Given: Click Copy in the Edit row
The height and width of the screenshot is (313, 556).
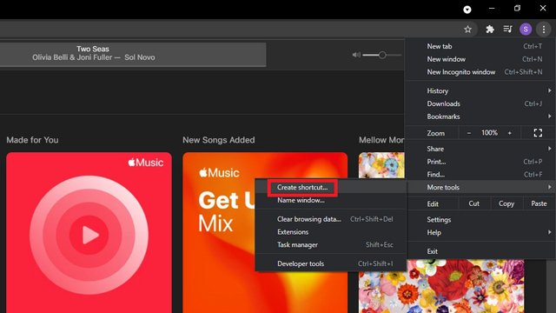Looking at the screenshot, I should coord(506,203).
